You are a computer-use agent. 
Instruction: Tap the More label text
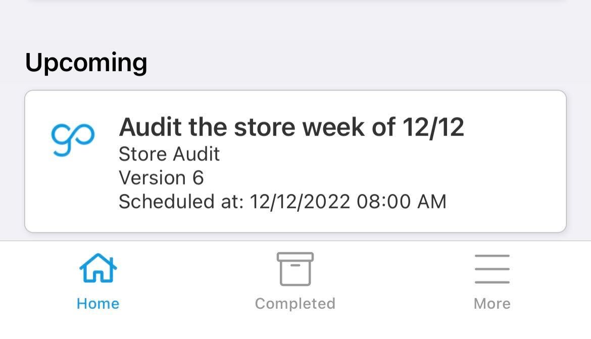pos(492,303)
